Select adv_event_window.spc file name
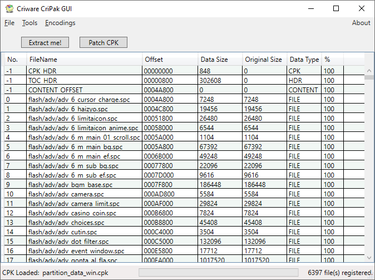Screen dimensions: 375x280 coord(76,250)
